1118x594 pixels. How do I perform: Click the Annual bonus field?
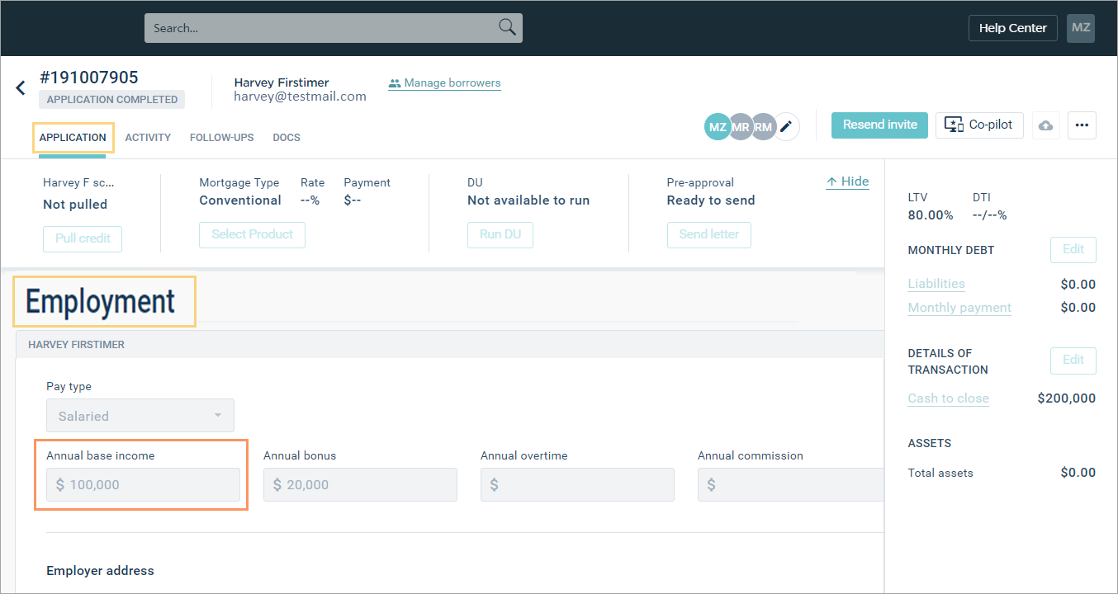360,485
